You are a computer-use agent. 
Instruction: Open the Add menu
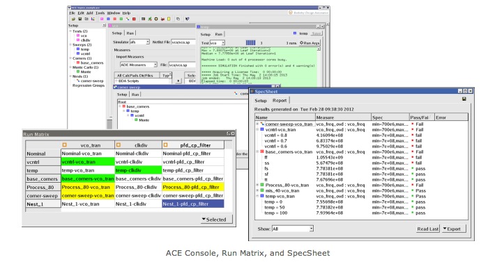click(x=90, y=13)
